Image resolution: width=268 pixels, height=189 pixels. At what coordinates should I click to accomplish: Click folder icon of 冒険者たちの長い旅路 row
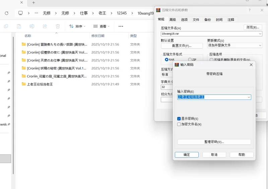coord(23,44)
